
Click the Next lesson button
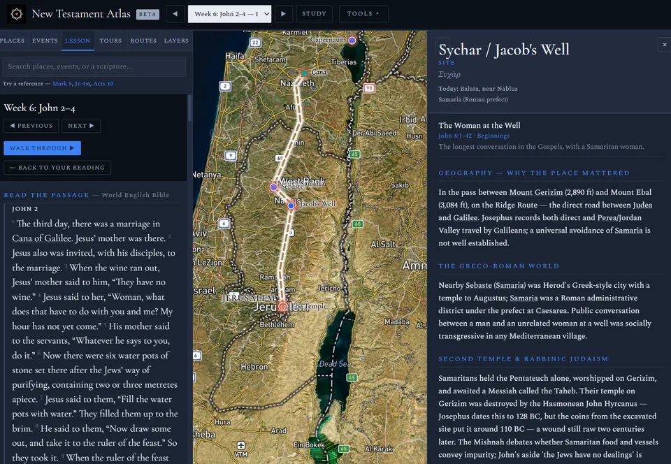point(81,126)
